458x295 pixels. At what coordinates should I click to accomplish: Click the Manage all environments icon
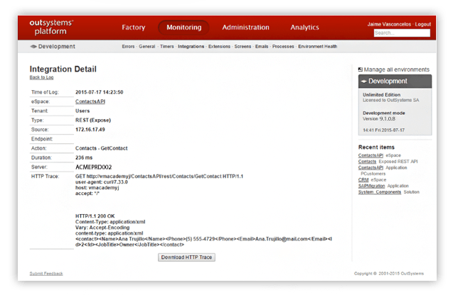pyautogui.click(x=361, y=69)
